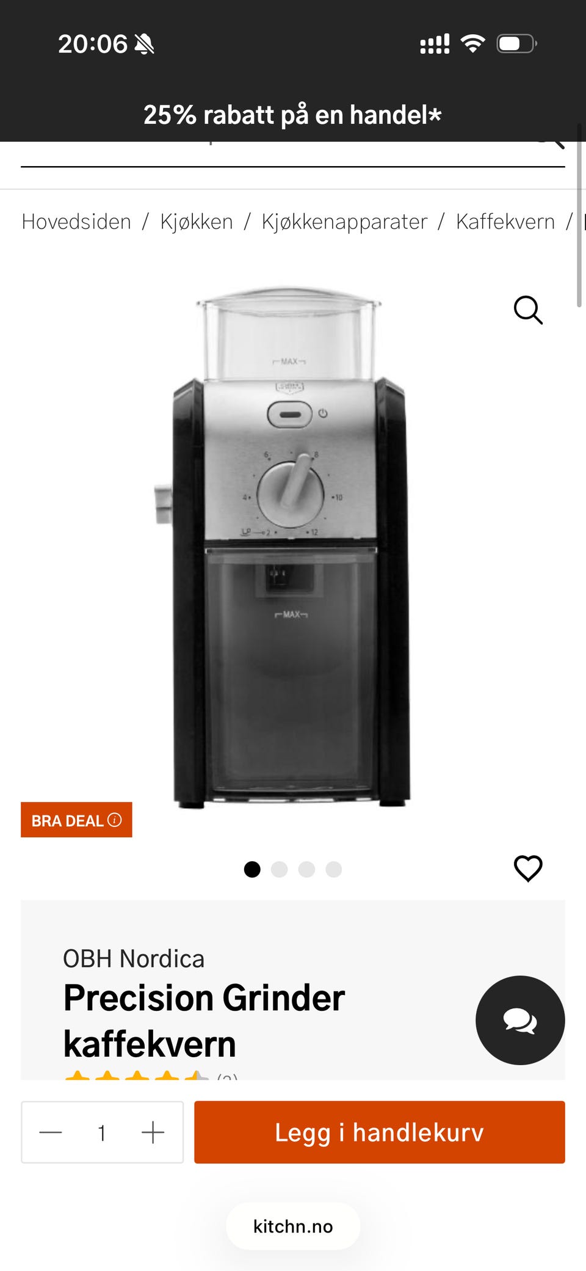Viewport: 586px width, 1271px height.
Task: Open the image zoom magnifier icon
Action: pyautogui.click(x=528, y=310)
